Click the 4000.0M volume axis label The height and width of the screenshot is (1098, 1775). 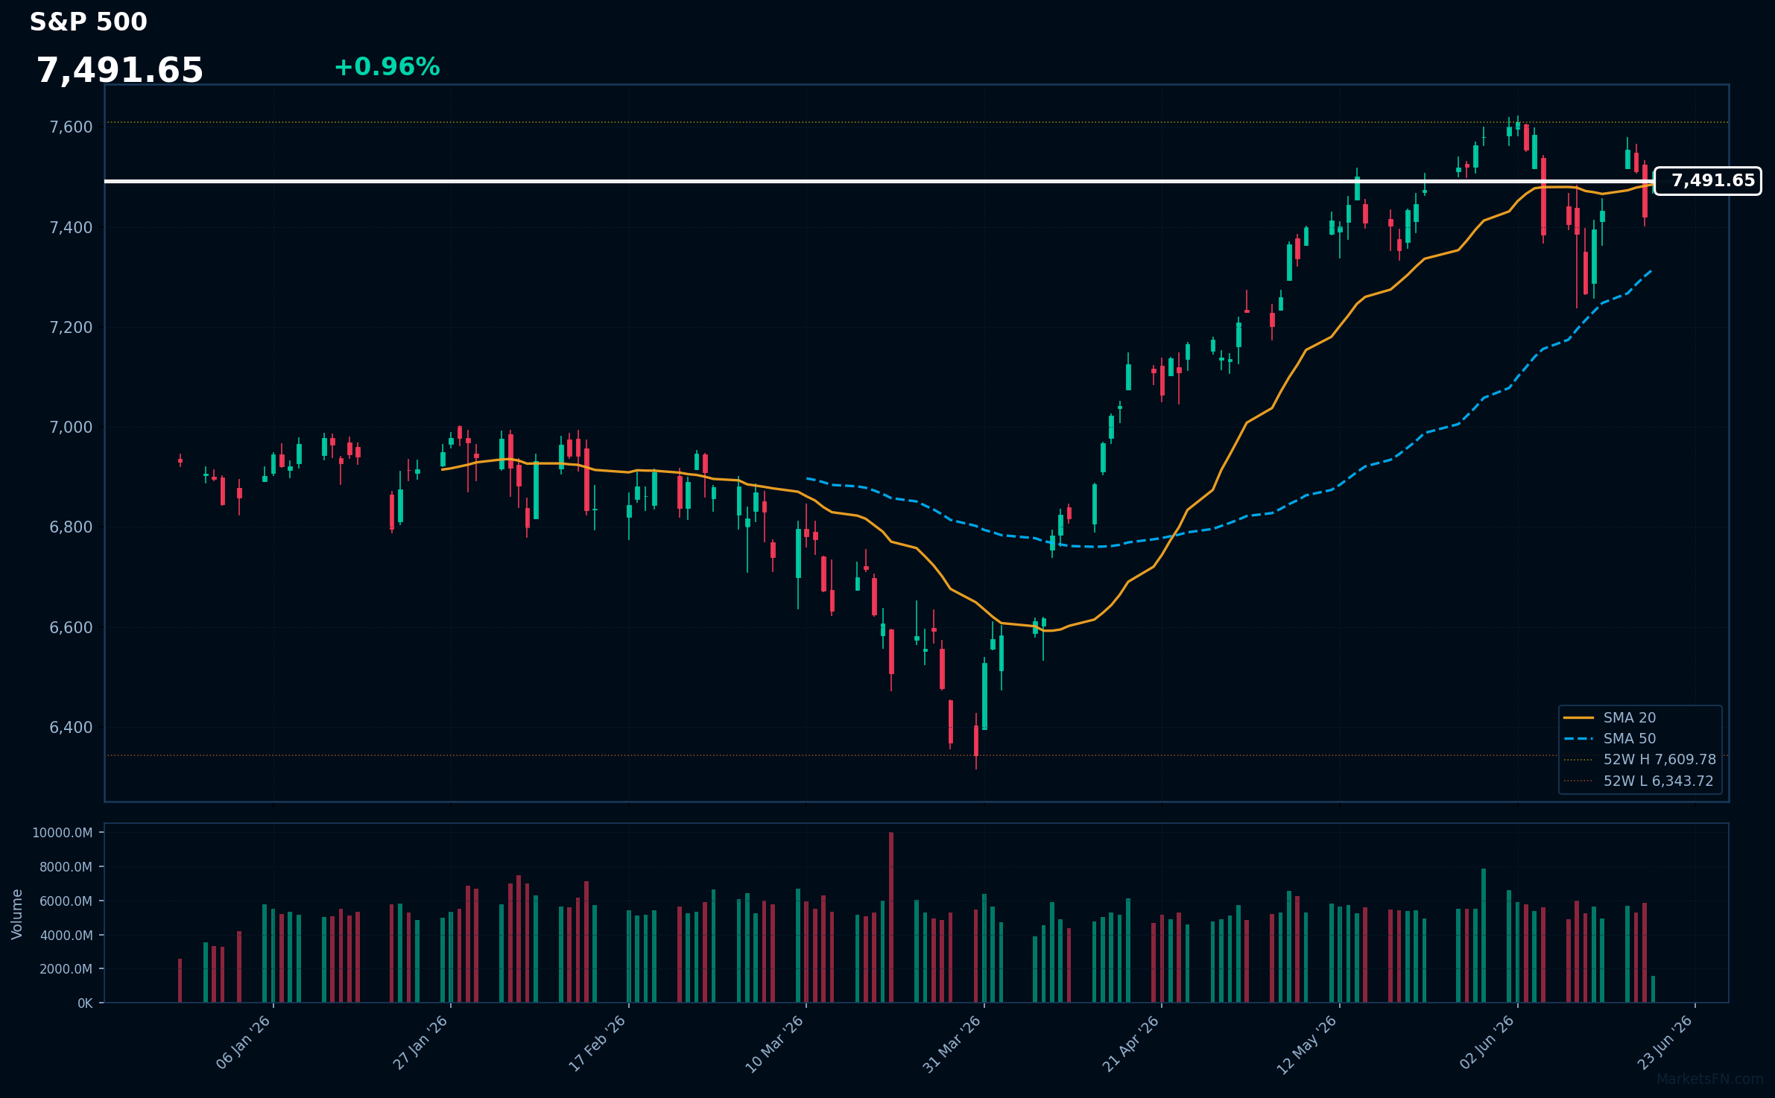pos(66,936)
